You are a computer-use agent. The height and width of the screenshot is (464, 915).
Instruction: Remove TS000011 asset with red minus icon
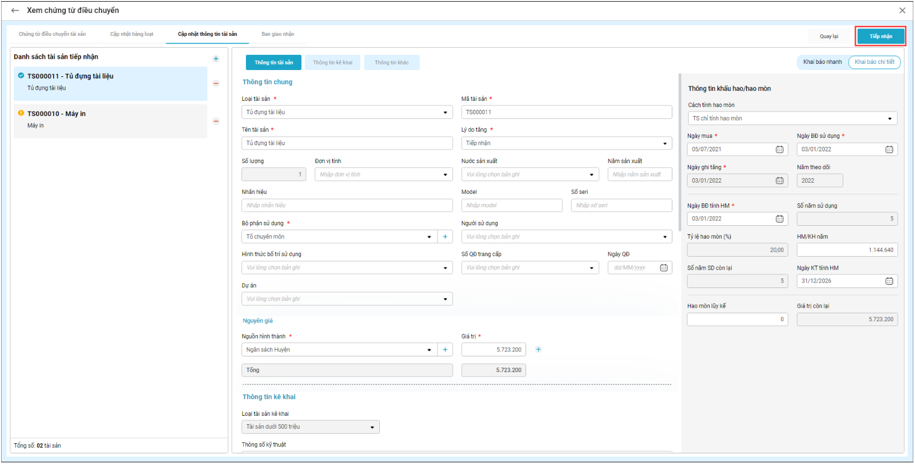pos(216,83)
